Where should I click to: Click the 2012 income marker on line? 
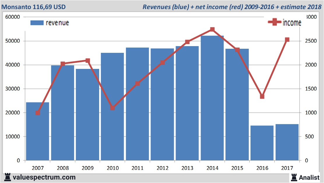162,62
